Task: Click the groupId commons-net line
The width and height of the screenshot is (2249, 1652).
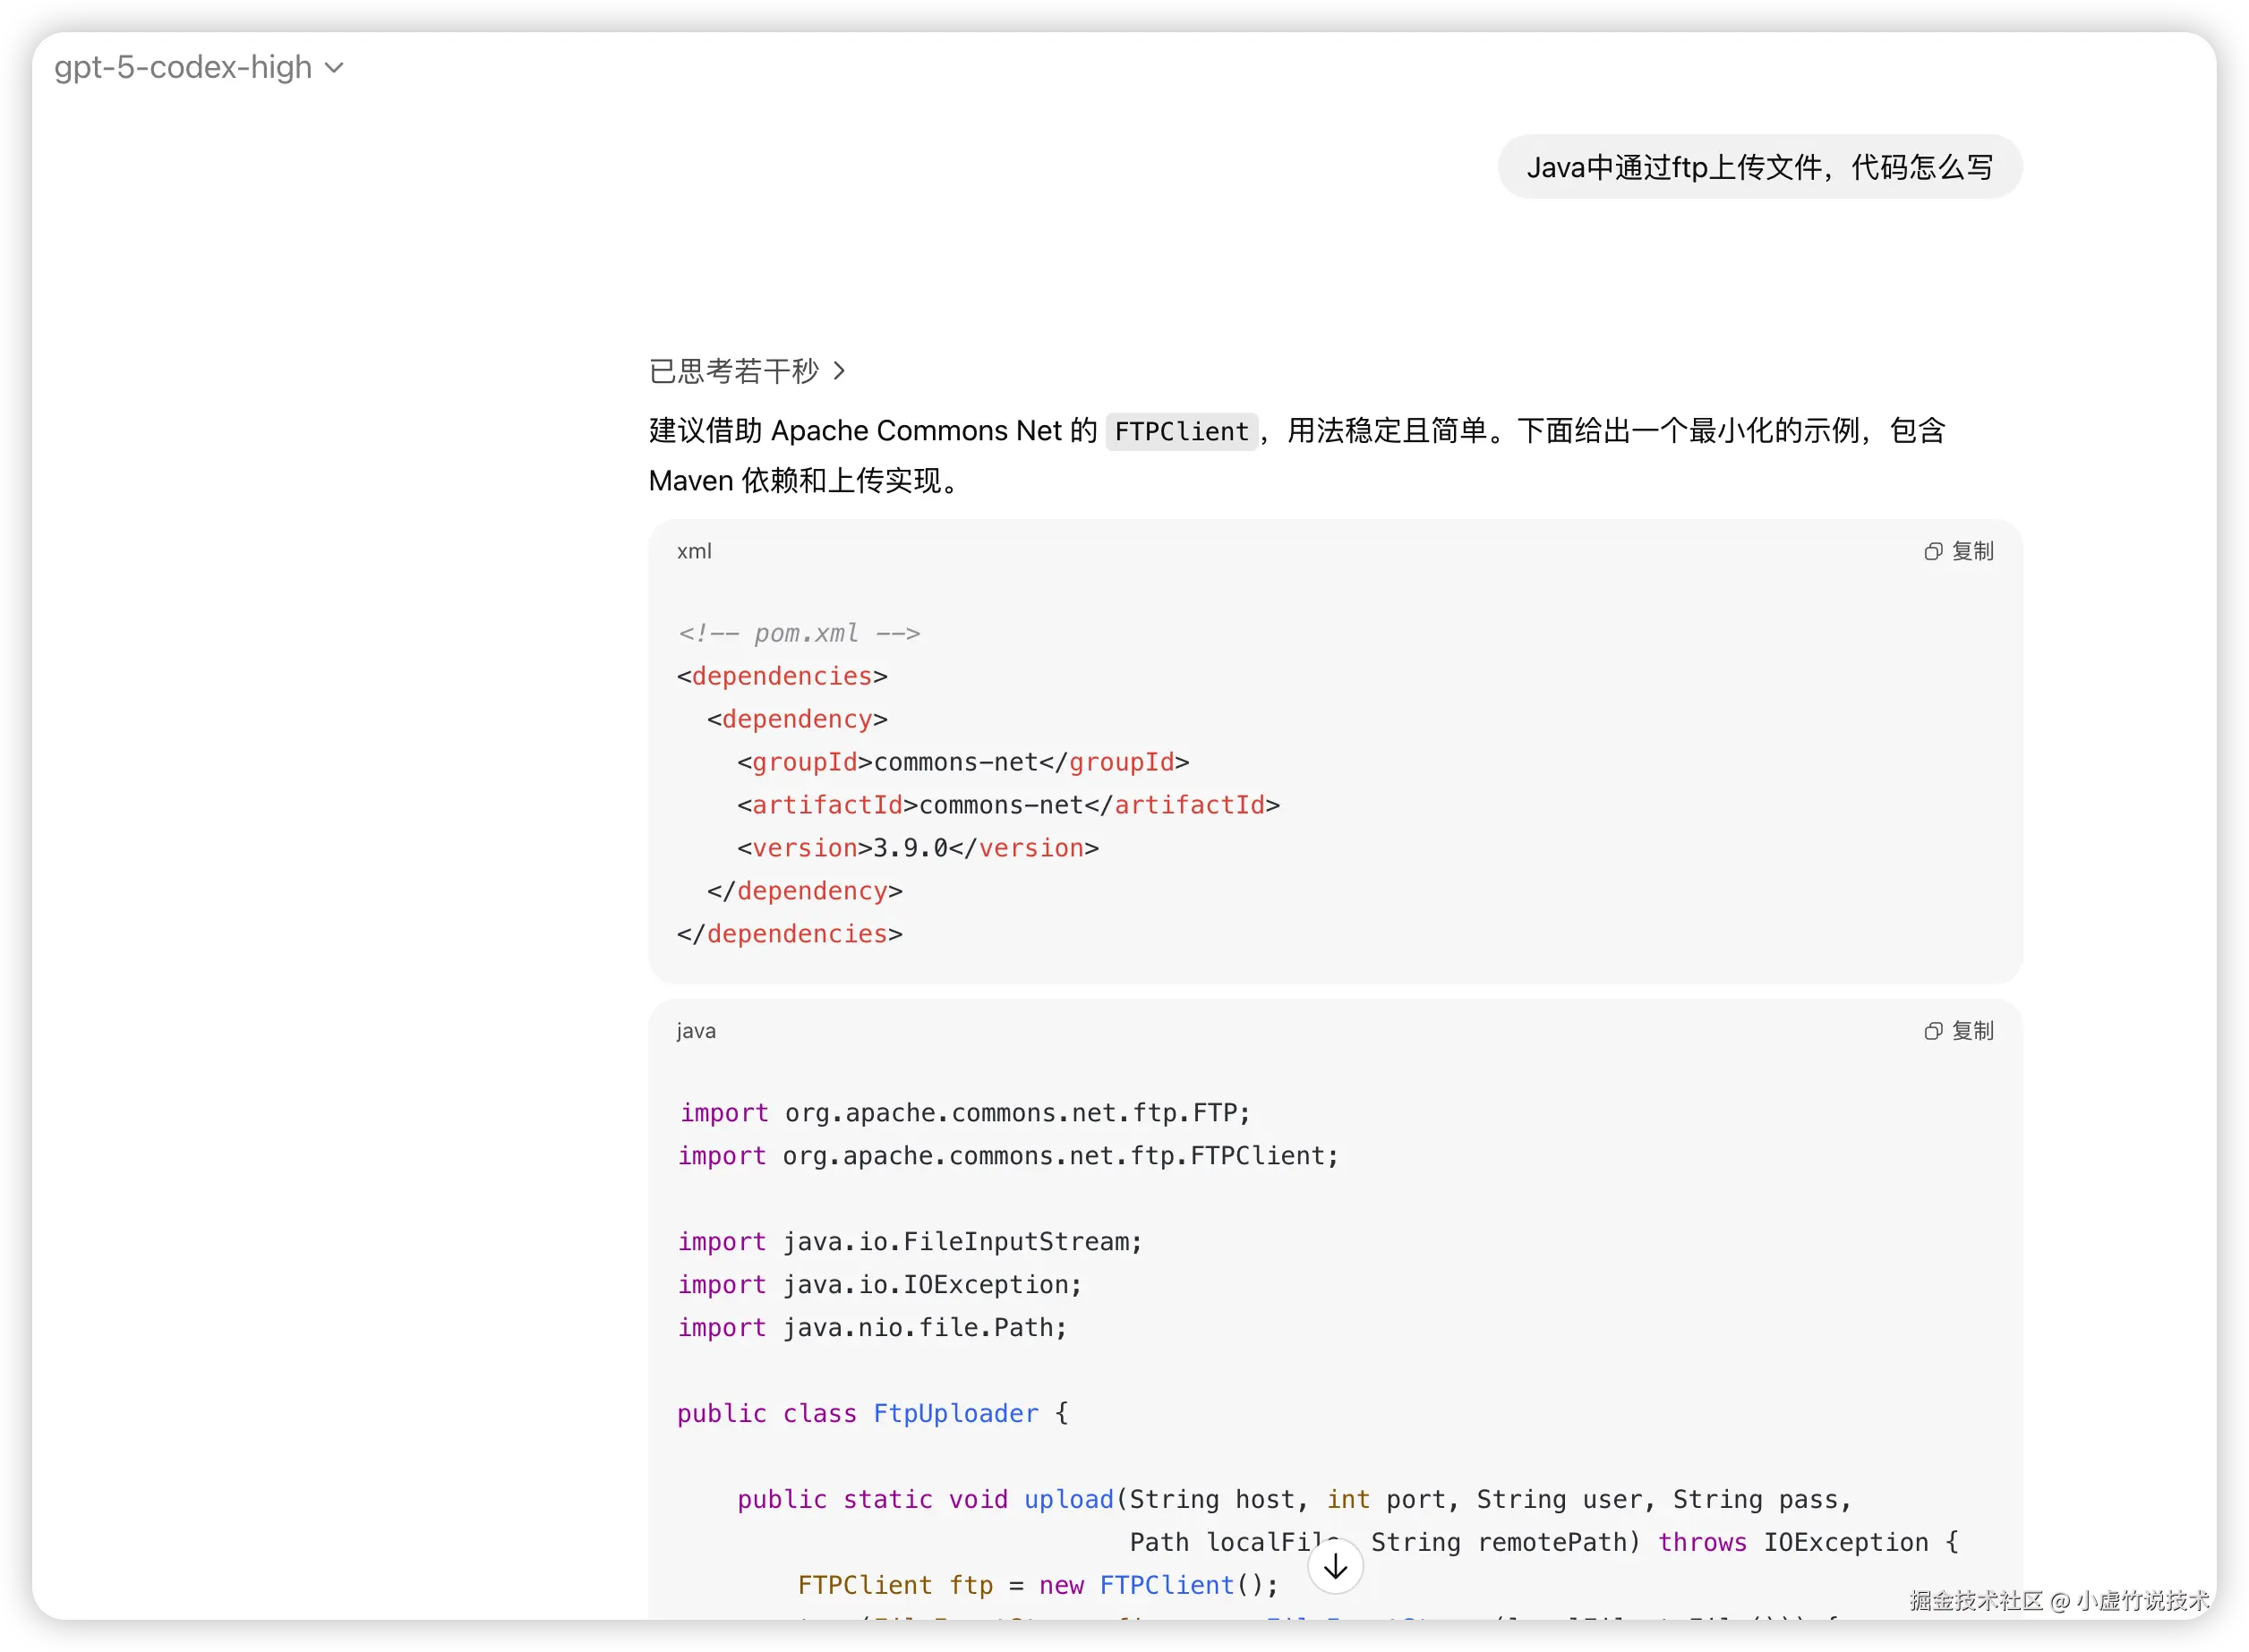Action: 962,762
